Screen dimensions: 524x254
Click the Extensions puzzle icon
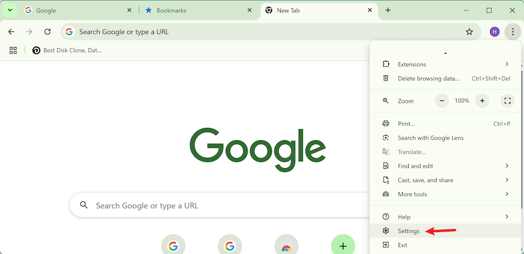pyautogui.click(x=386, y=64)
